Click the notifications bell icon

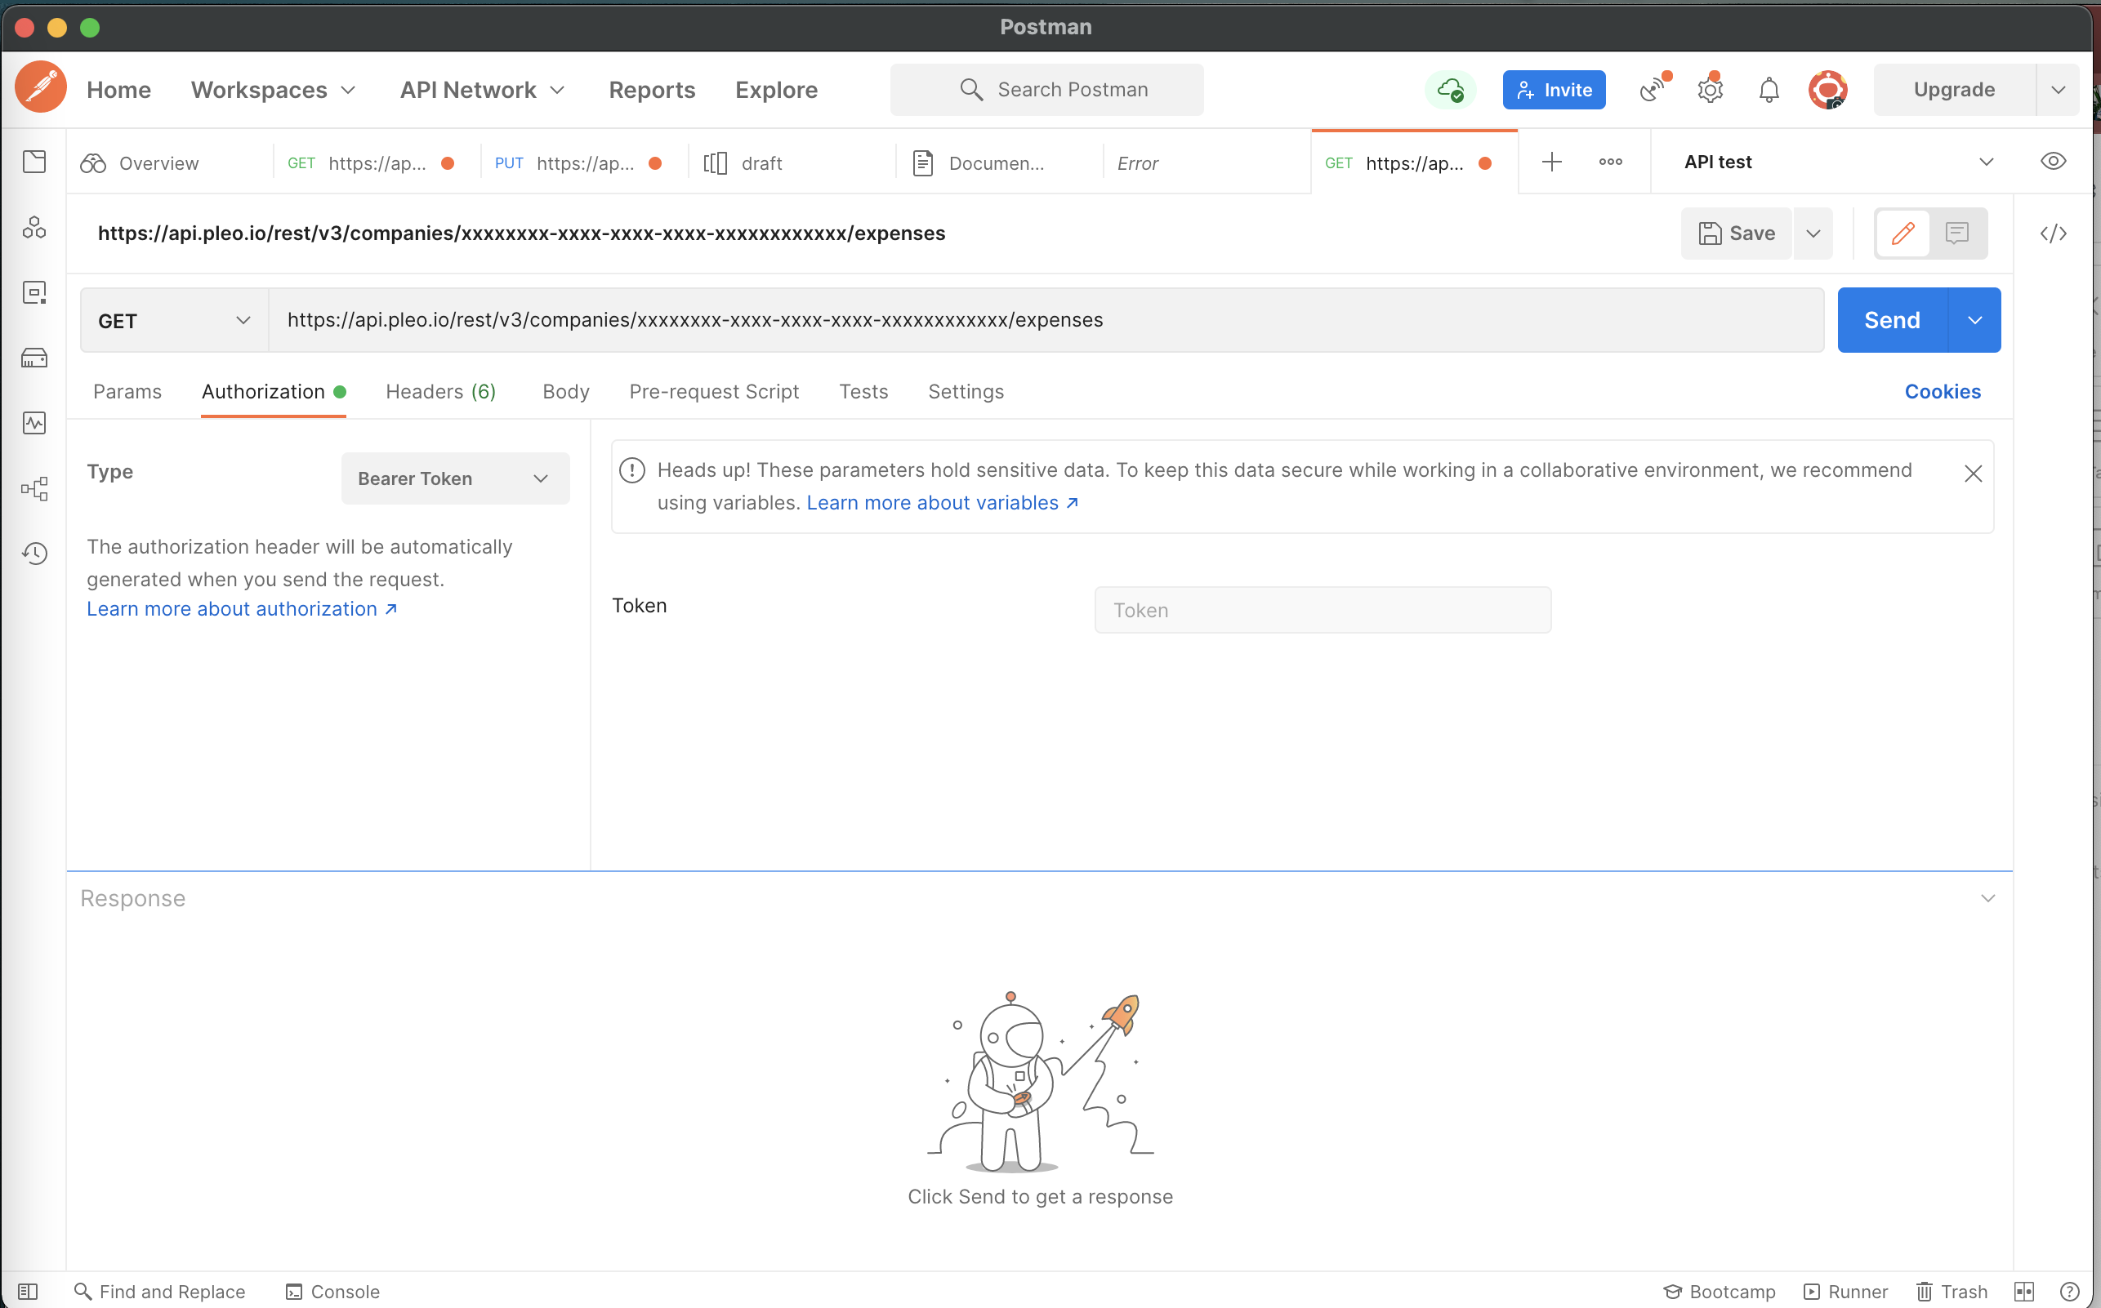(1769, 90)
